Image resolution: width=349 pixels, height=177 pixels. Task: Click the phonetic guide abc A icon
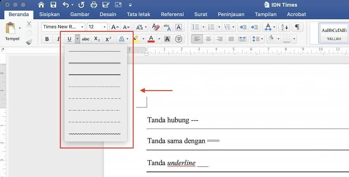167,27
